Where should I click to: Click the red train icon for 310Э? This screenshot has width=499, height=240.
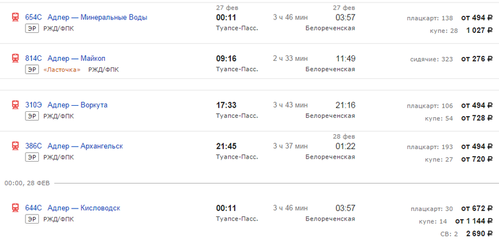[x=15, y=105]
